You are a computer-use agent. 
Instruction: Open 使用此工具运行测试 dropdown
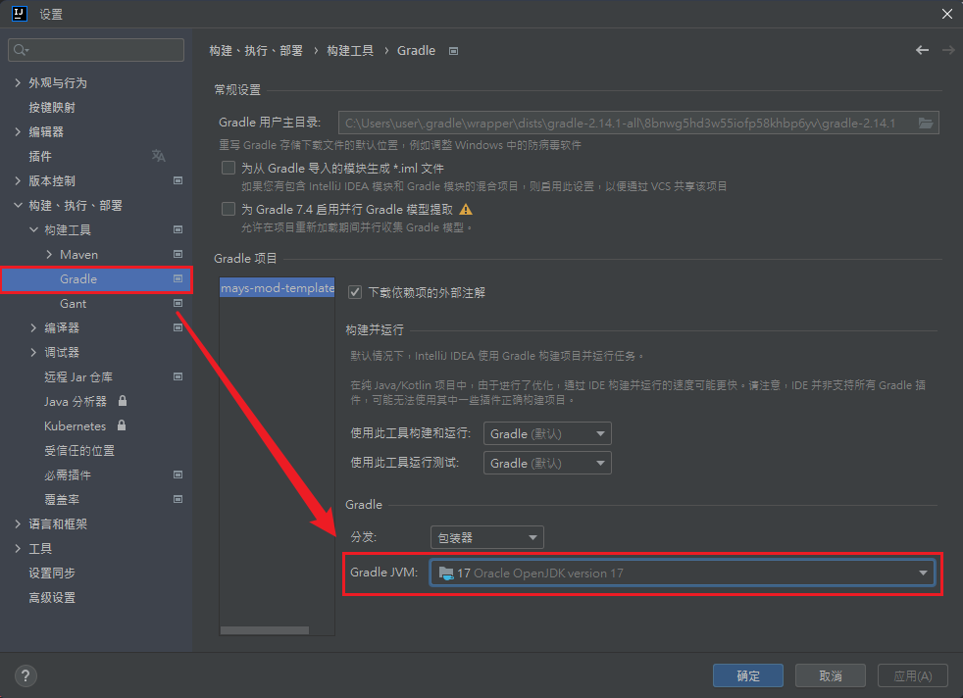pos(547,463)
